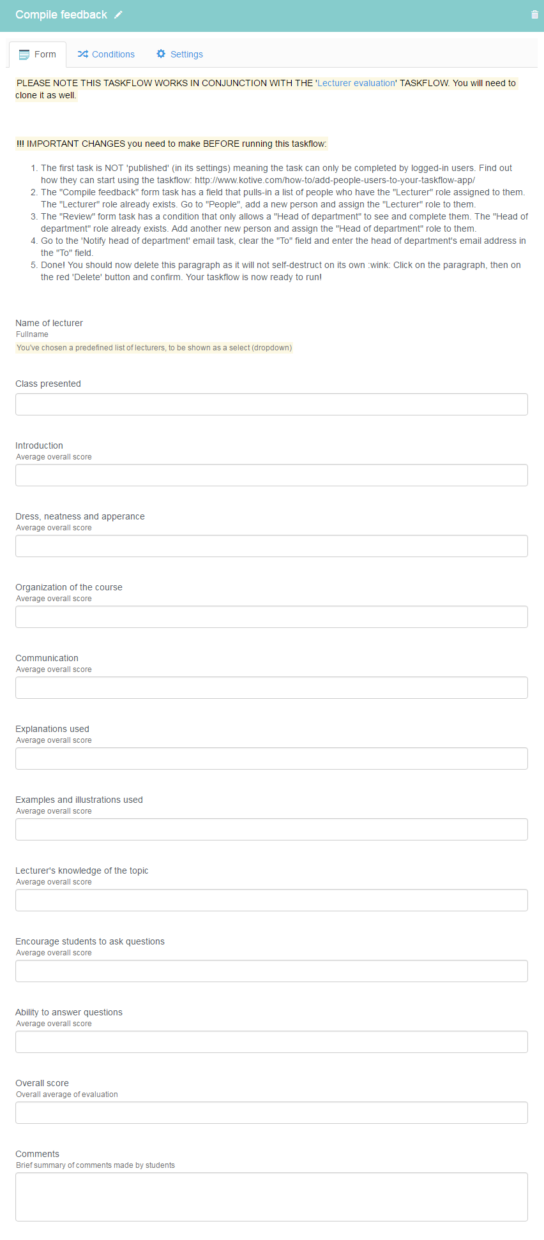Click the form icon on Form tab
Viewport: 544px width, 1240px height.
pos(24,55)
